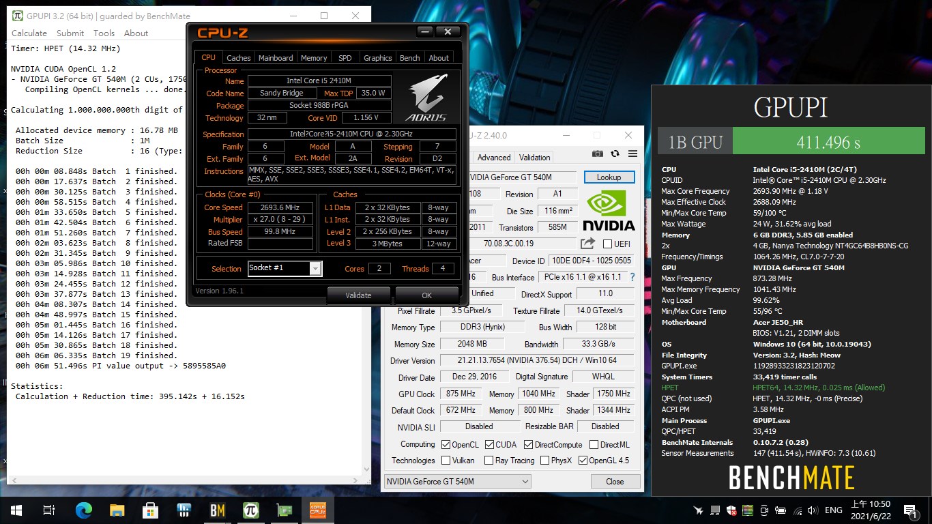
Task: Click the Lookup button in GPU-Z
Action: pyautogui.click(x=609, y=177)
